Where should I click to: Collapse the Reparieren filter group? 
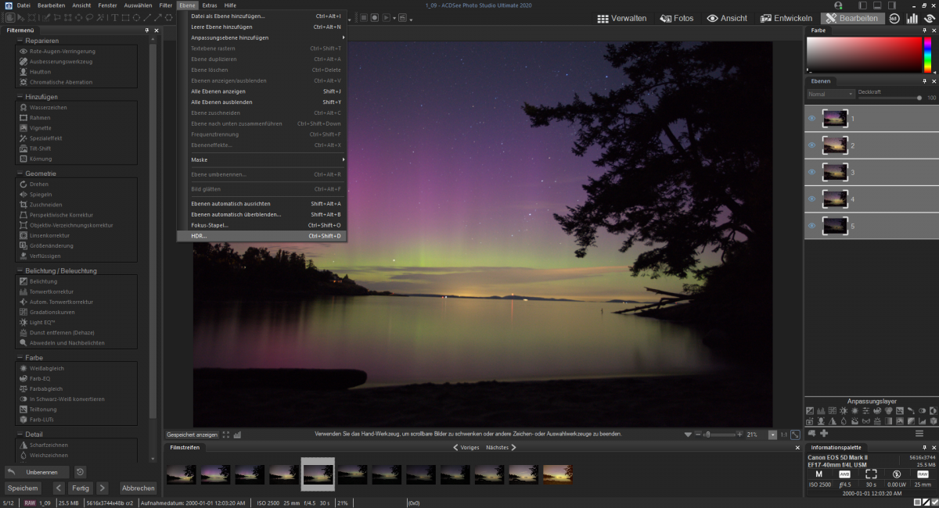point(20,41)
